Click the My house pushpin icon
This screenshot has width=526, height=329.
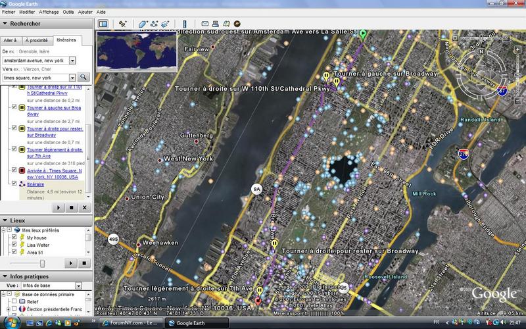tap(22, 238)
